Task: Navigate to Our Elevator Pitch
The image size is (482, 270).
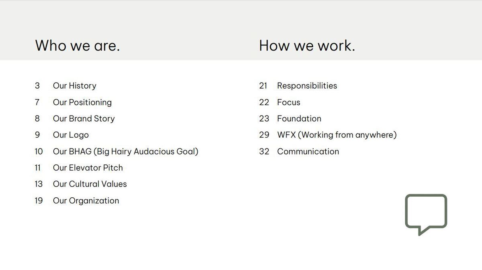Action: click(88, 168)
